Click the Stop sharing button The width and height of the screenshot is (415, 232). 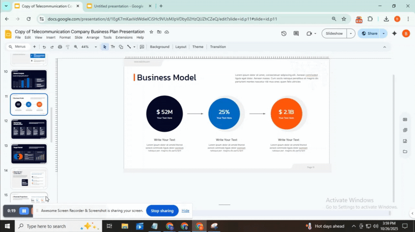[162, 211]
